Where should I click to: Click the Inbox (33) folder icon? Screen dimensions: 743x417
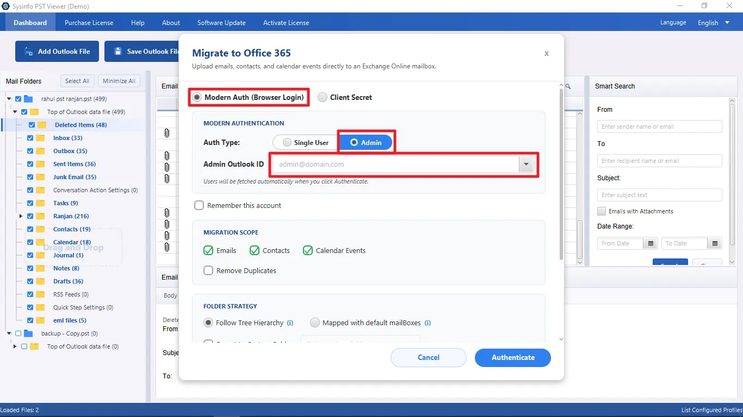tap(40, 138)
